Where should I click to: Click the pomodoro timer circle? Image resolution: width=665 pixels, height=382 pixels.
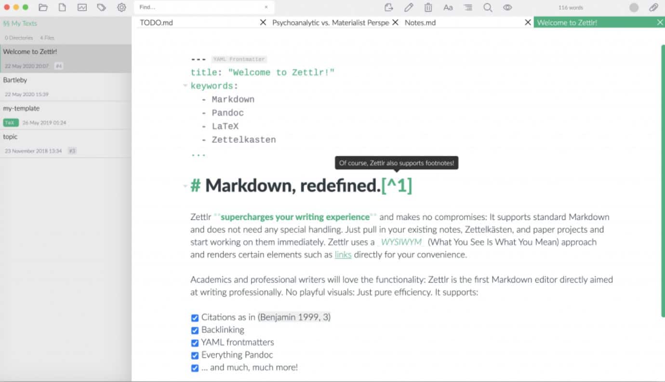click(634, 8)
